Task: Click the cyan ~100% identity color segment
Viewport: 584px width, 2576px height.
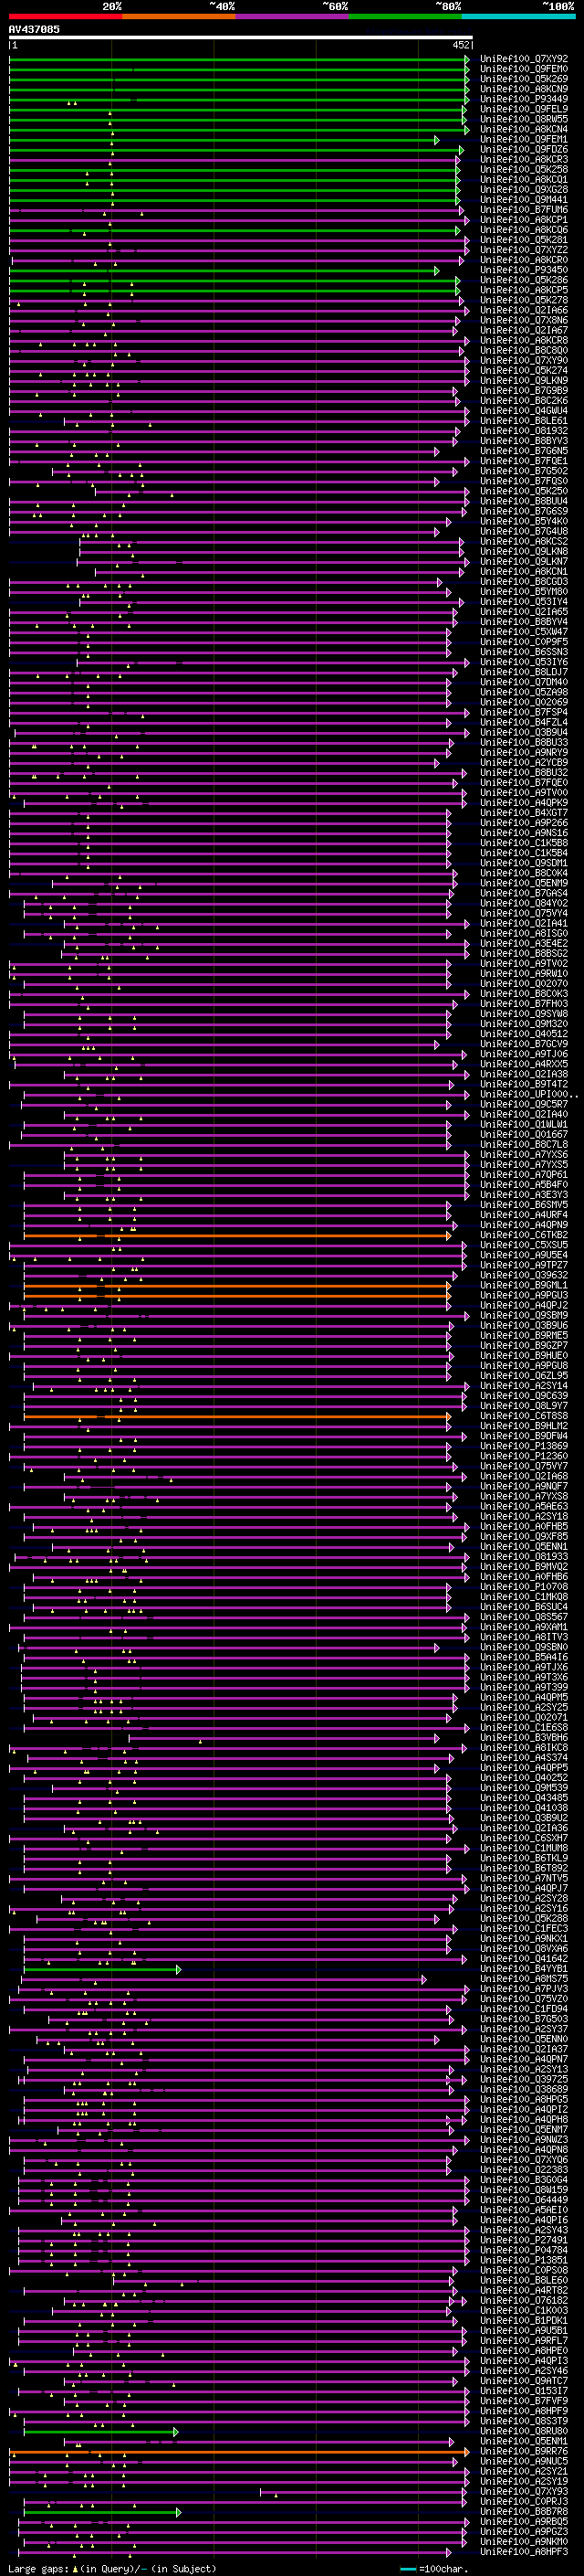Action: (x=518, y=16)
